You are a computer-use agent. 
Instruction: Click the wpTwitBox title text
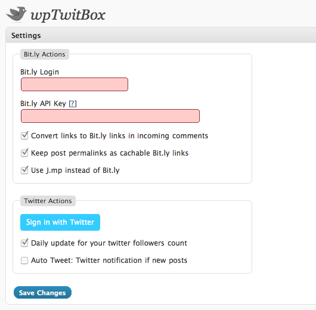click(68, 15)
